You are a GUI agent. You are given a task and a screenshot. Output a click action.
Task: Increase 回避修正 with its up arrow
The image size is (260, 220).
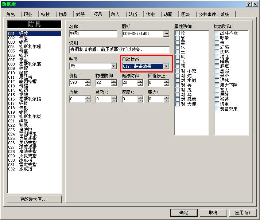(166, 81)
